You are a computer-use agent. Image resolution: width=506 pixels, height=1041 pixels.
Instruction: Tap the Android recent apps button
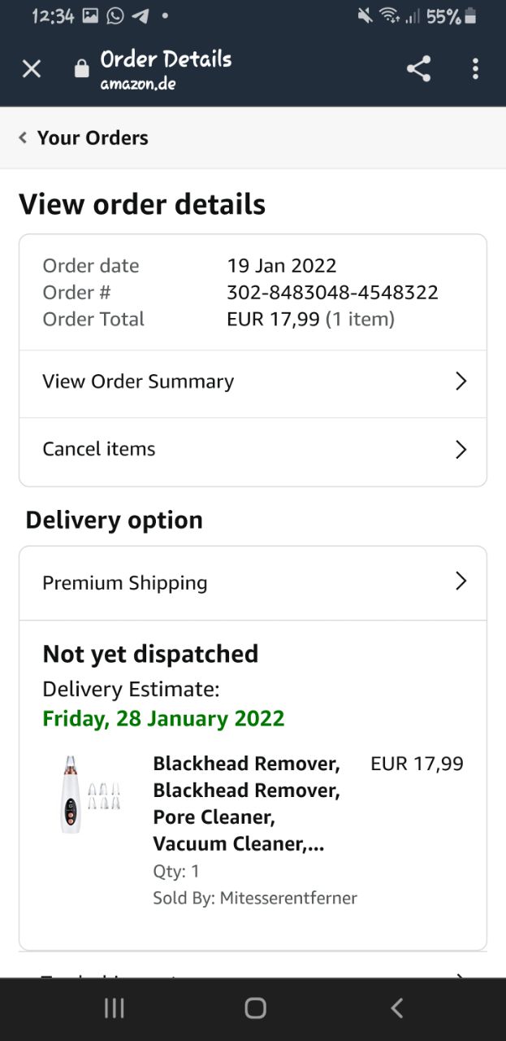tap(115, 1008)
